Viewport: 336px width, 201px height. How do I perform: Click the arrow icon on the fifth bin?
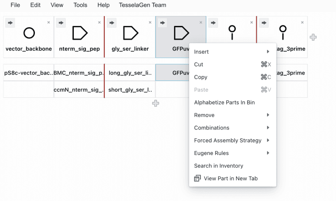click(213, 23)
